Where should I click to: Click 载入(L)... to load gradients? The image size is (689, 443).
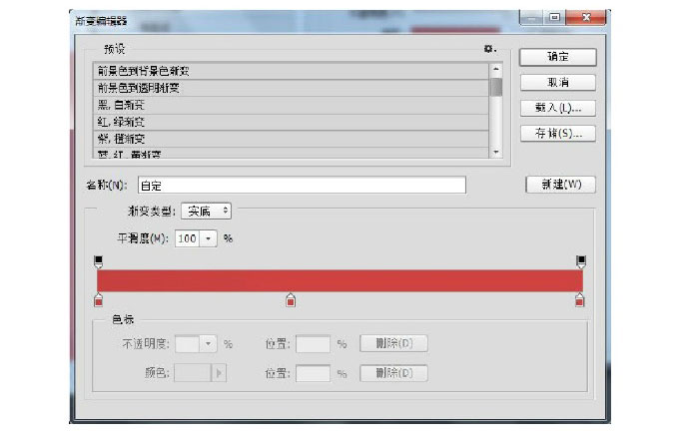557,108
